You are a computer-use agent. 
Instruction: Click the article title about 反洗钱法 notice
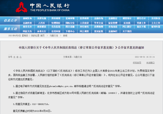tap(81, 47)
